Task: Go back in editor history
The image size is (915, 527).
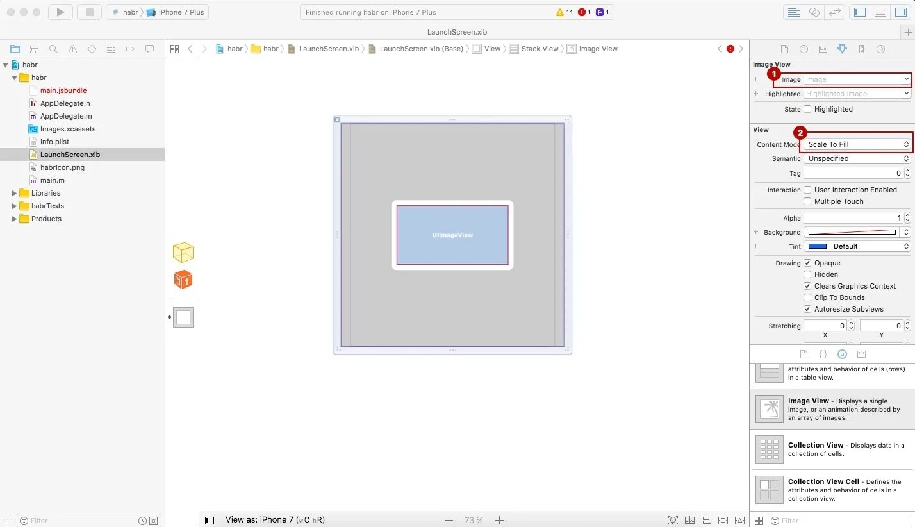Action: (x=190, y=49)
